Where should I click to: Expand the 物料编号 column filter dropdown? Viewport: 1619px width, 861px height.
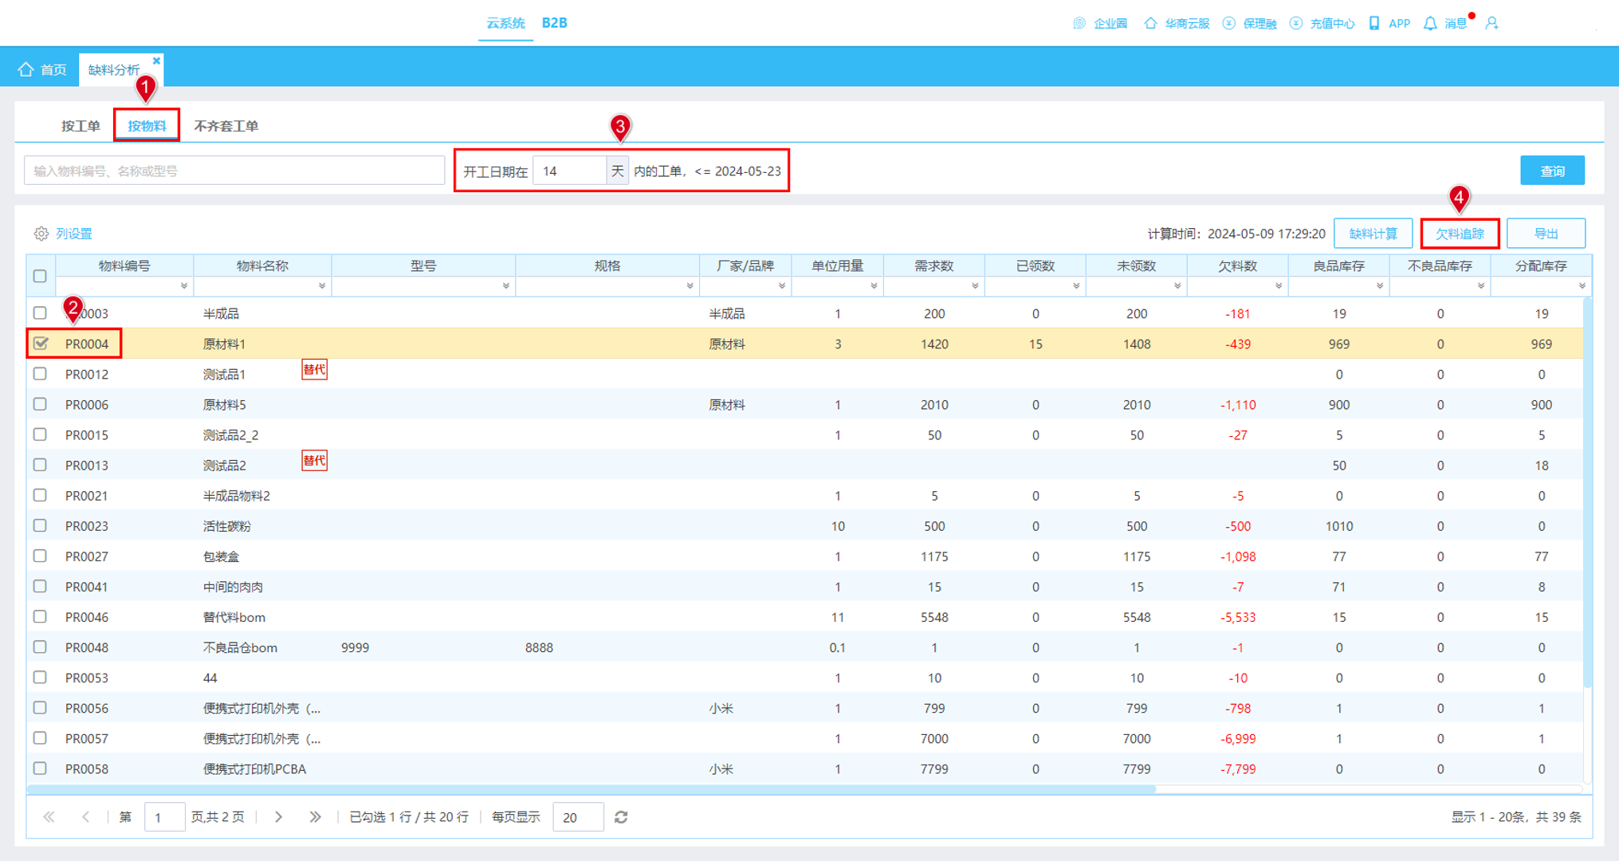184,285
